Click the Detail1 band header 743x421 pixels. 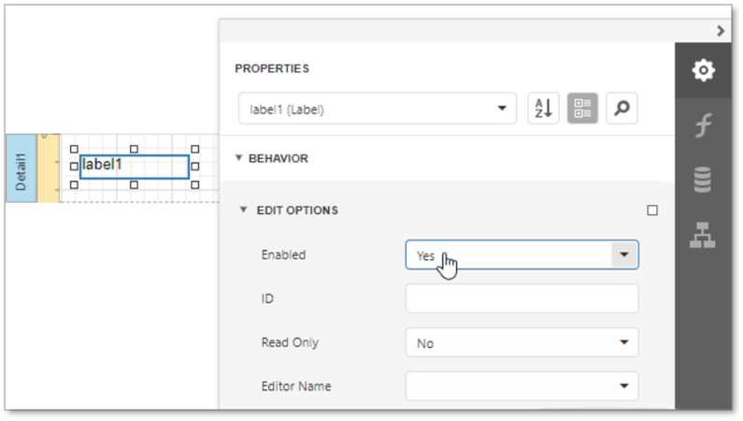tap(21, 168)
